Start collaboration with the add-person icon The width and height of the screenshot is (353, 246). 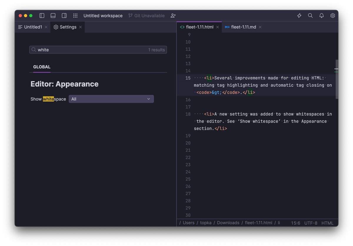click(x=173, y=15)
